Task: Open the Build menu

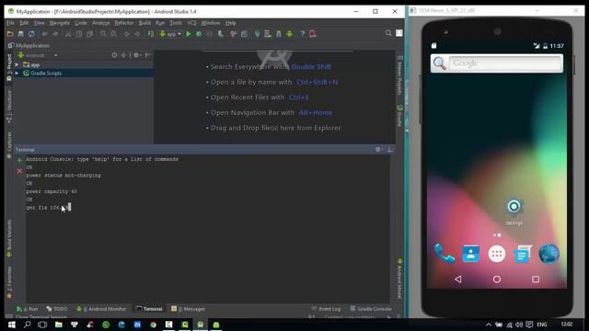Action: tap(144, 23)
